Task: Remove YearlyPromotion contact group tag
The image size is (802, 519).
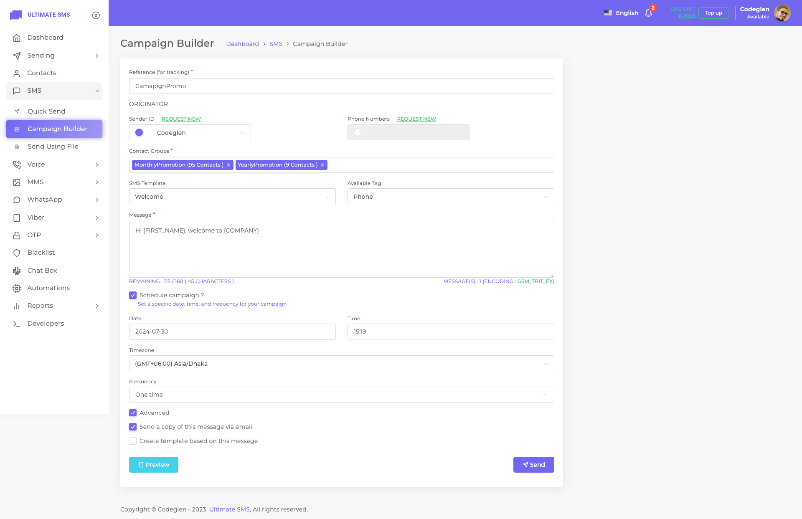Action: tap(322, 165)
